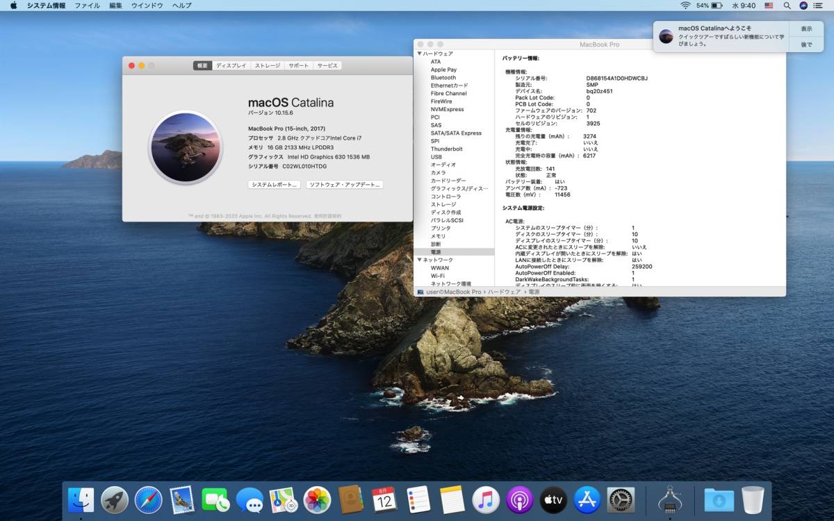The width and height of the screenshot is (834, 521).
Task: Collapse the ネットワーク tree section
Action: click(420, 260)
